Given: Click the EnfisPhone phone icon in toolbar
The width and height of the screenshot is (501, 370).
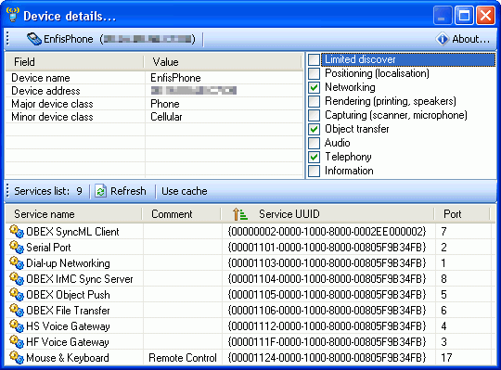Looking at the screenshot, I should click(34, 39).
